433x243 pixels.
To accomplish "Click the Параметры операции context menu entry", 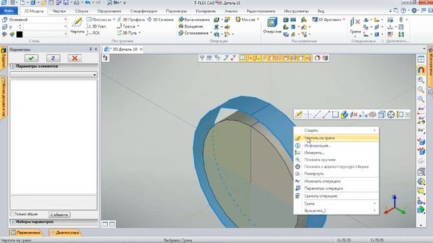I will (x=336, y=188).
